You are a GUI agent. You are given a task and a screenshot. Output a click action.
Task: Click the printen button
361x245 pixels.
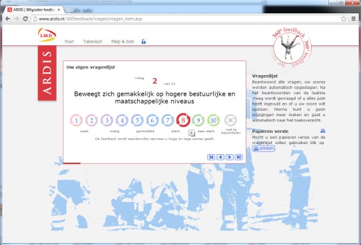tap(264, 149)
